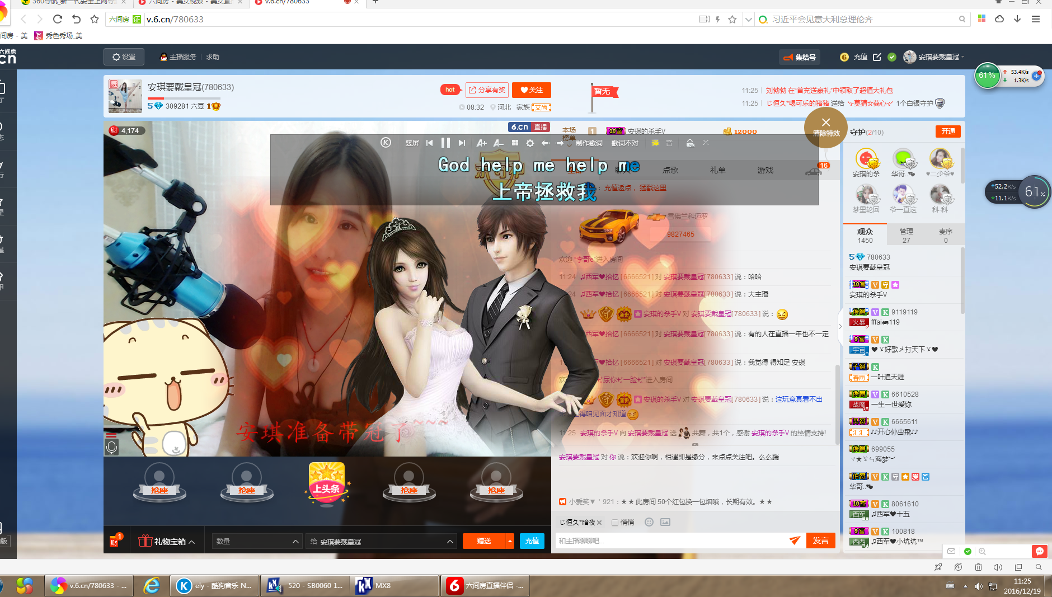Open the arrow dropdown next to 赠送
Screen dimensions: 1052x597
pyautogui.click(x=510, y=541)
